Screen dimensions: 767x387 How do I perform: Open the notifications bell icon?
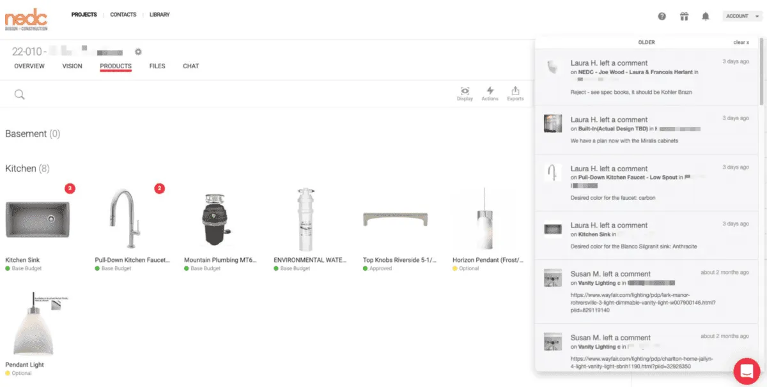(x=706, y=16)
